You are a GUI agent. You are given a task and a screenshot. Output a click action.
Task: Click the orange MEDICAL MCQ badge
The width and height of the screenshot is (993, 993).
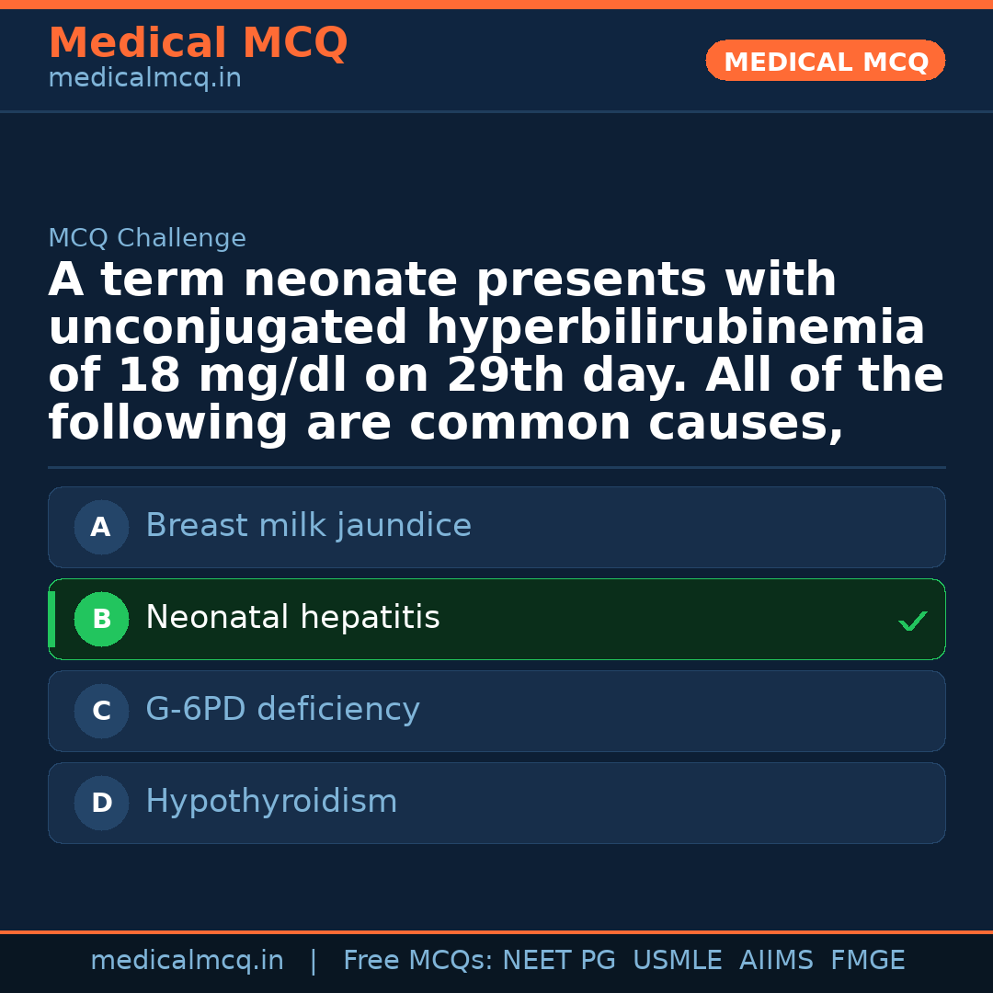coord(825,62)
